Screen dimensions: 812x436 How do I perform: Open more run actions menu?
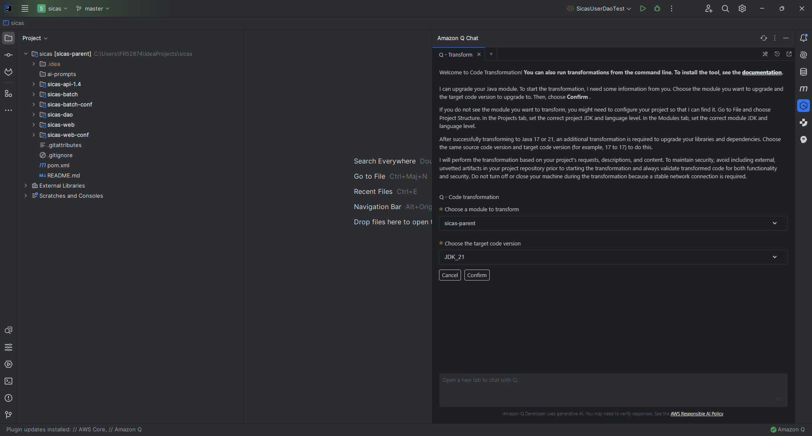672,8
